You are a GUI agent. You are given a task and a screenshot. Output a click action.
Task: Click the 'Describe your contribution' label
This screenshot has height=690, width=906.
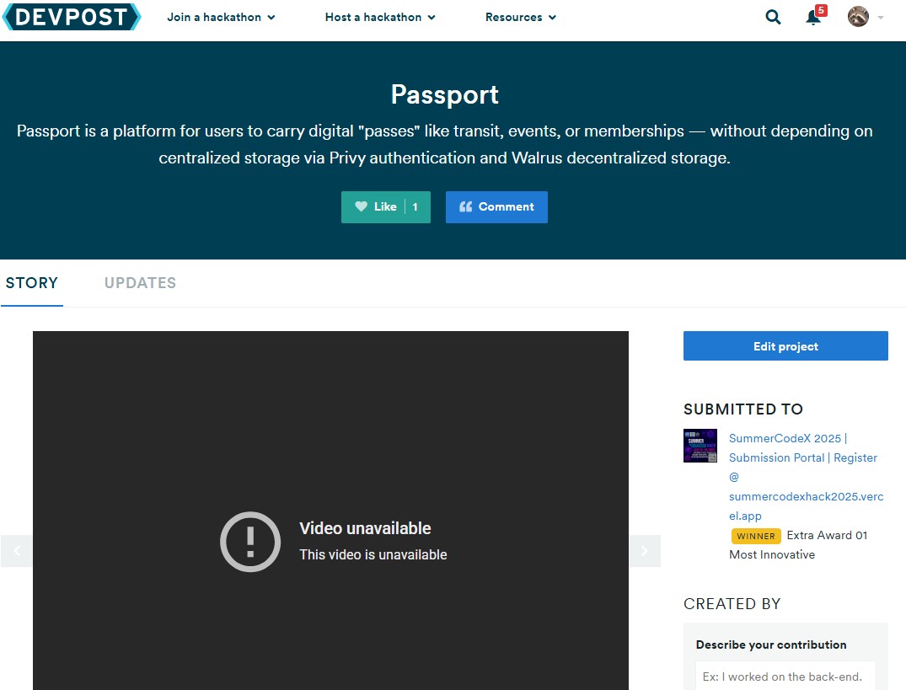coord(771,645)
